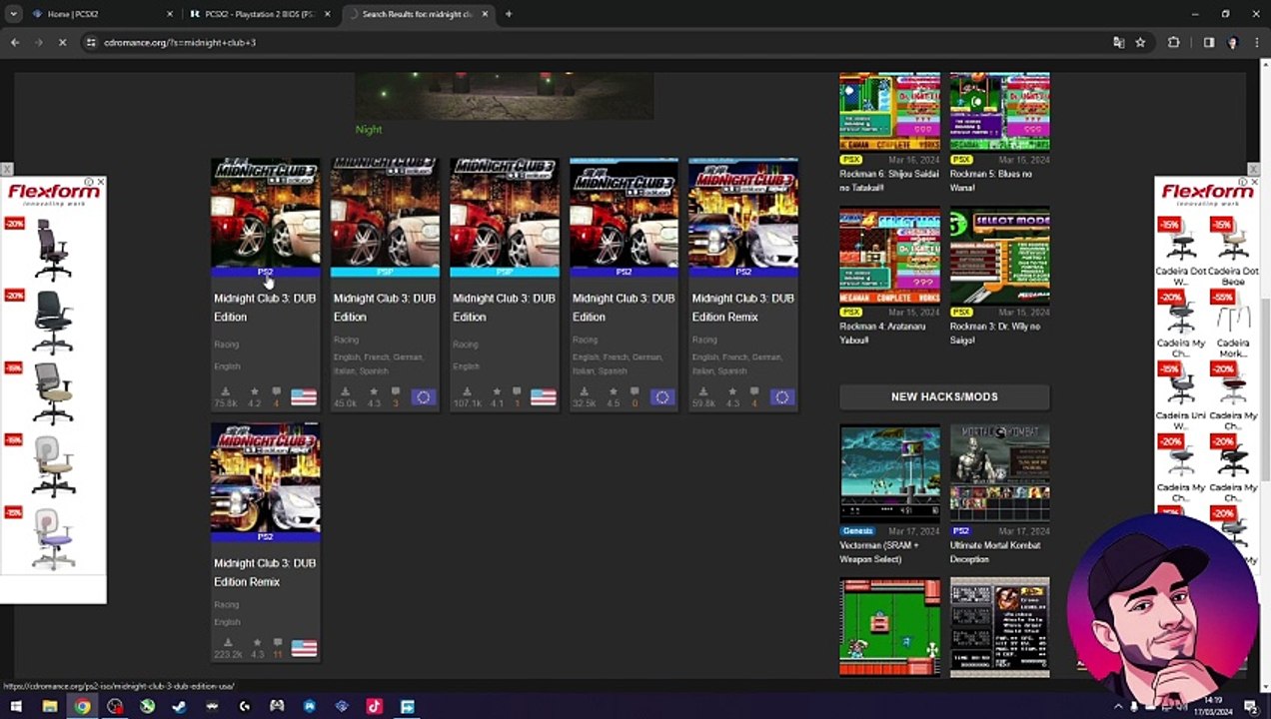Switch to the Home | PCSX2 tab
Screen dimensions: 1271x719
click(100, 14)
